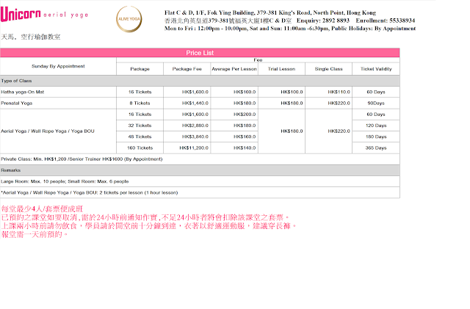Select the red 24小時 cancellation notice line
Screen dimensions: 470x309
[145, 217]
